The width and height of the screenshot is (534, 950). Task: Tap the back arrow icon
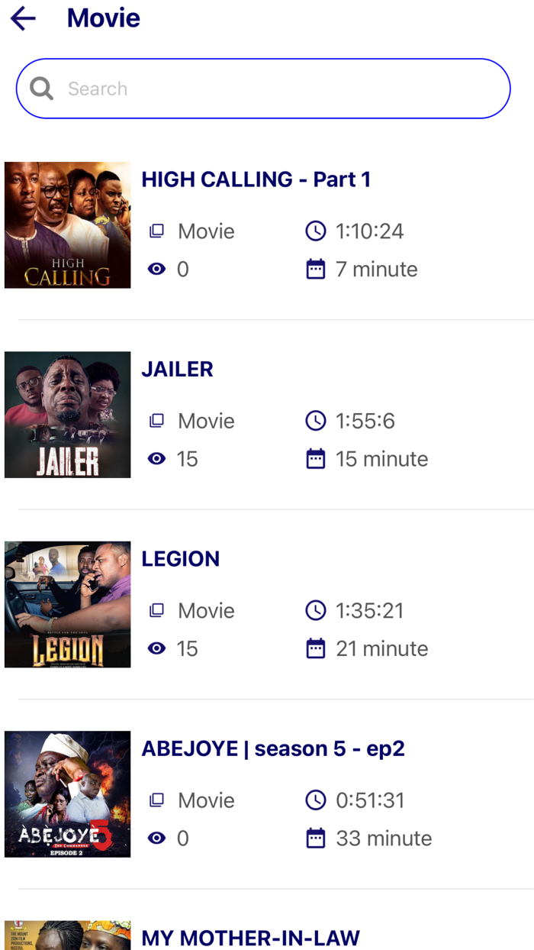[23, 18]
